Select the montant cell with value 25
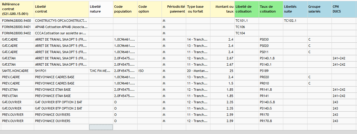 point(222,71)
